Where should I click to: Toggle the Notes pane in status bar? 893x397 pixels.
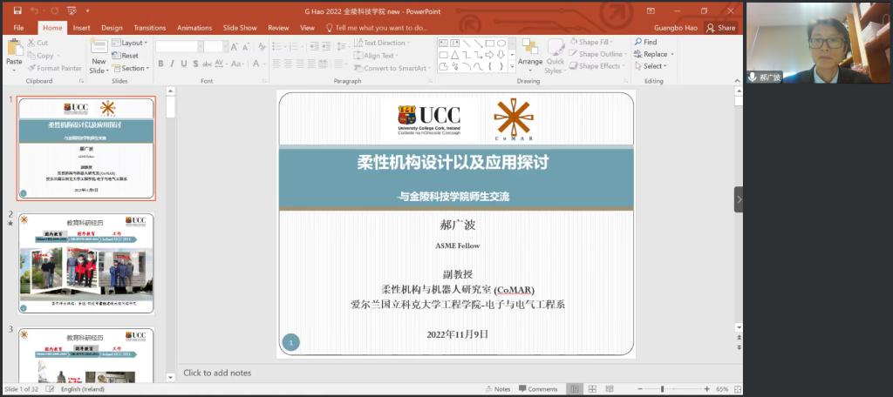click(497, 389)
